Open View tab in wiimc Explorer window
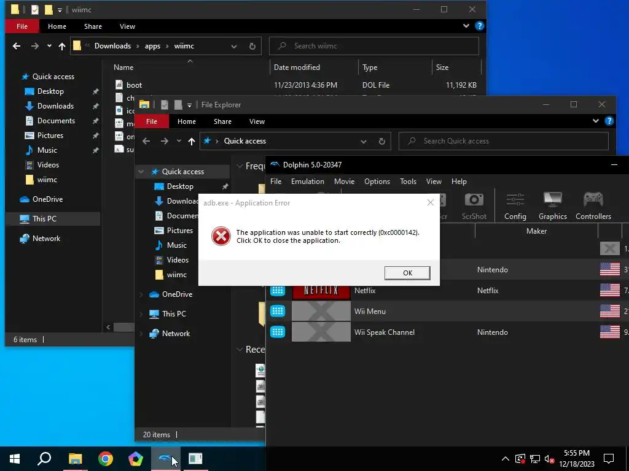 tap(127, 26)
